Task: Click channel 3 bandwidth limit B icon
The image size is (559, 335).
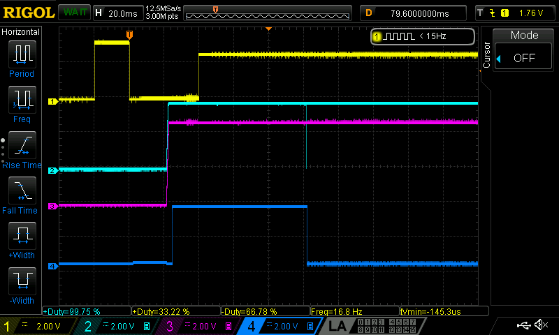Action: pos(228,326)
